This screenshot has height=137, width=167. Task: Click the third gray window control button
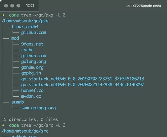18,6
